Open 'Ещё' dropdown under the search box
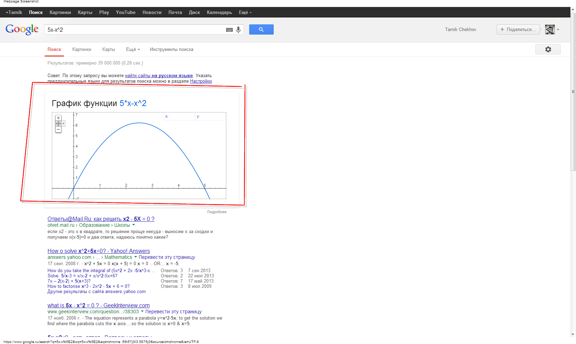 click(x=133, y=50)
